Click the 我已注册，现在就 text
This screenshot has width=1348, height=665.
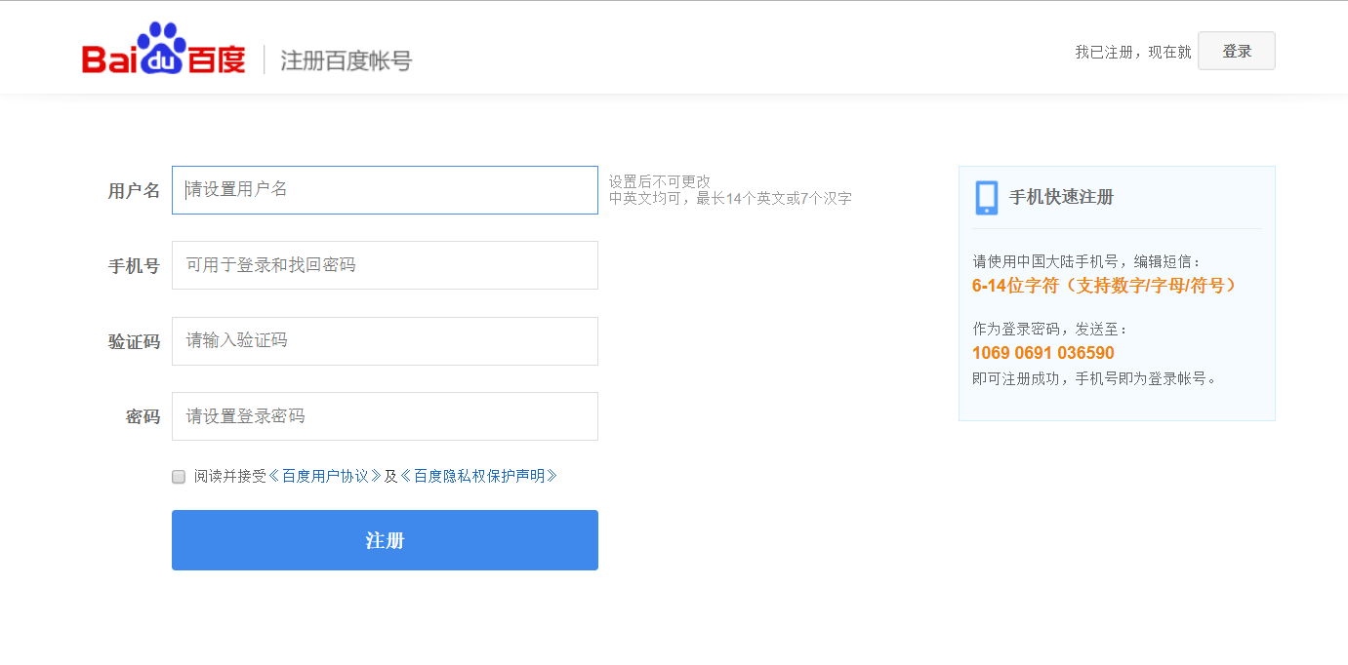pyautogui.click(x=1133, y=52)
